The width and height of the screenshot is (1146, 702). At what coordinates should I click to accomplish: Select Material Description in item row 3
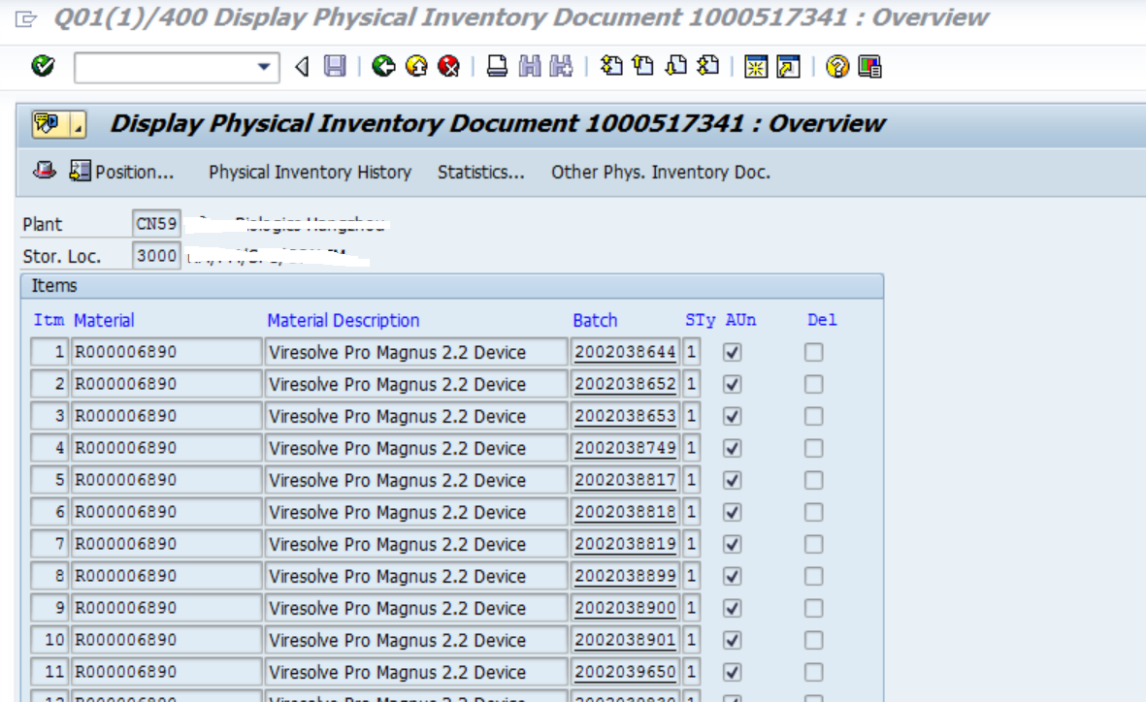pyautogui.click(x=416, y=416)
